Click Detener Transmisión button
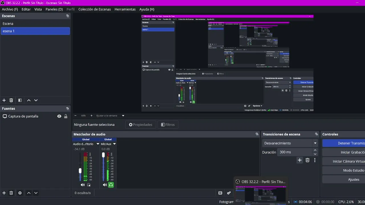The height and width of the screenshot is (205, 365). tap(344, 143)
